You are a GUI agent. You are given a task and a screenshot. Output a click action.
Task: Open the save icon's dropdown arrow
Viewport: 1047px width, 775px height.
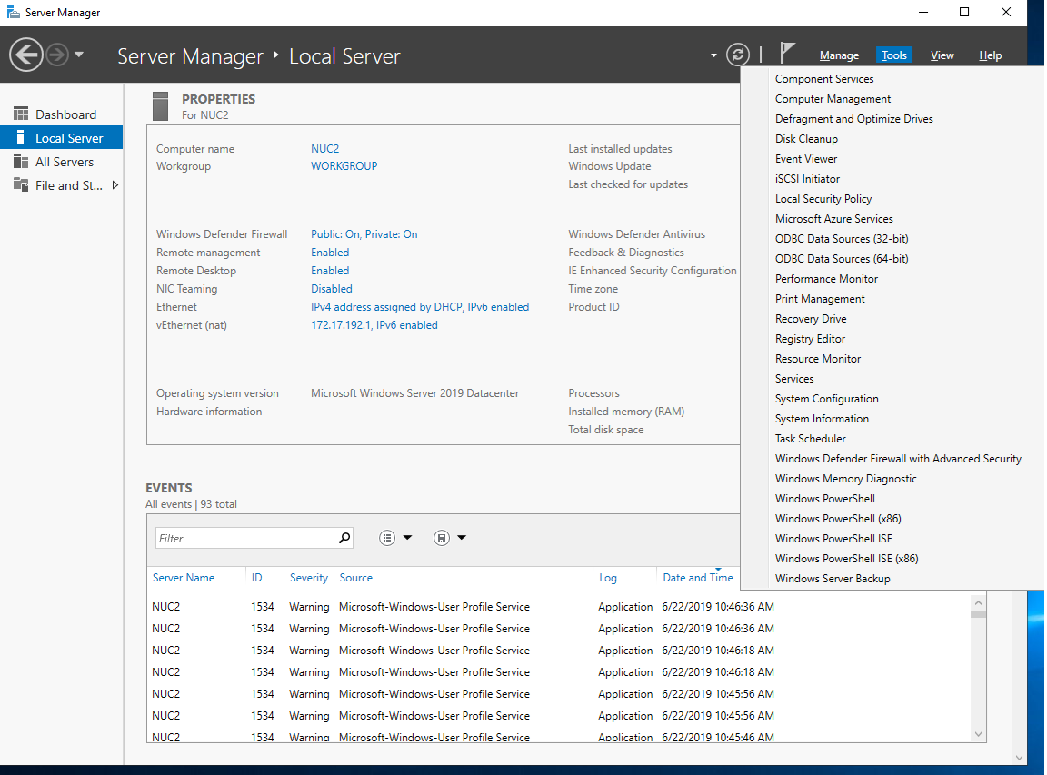point(462,537)
